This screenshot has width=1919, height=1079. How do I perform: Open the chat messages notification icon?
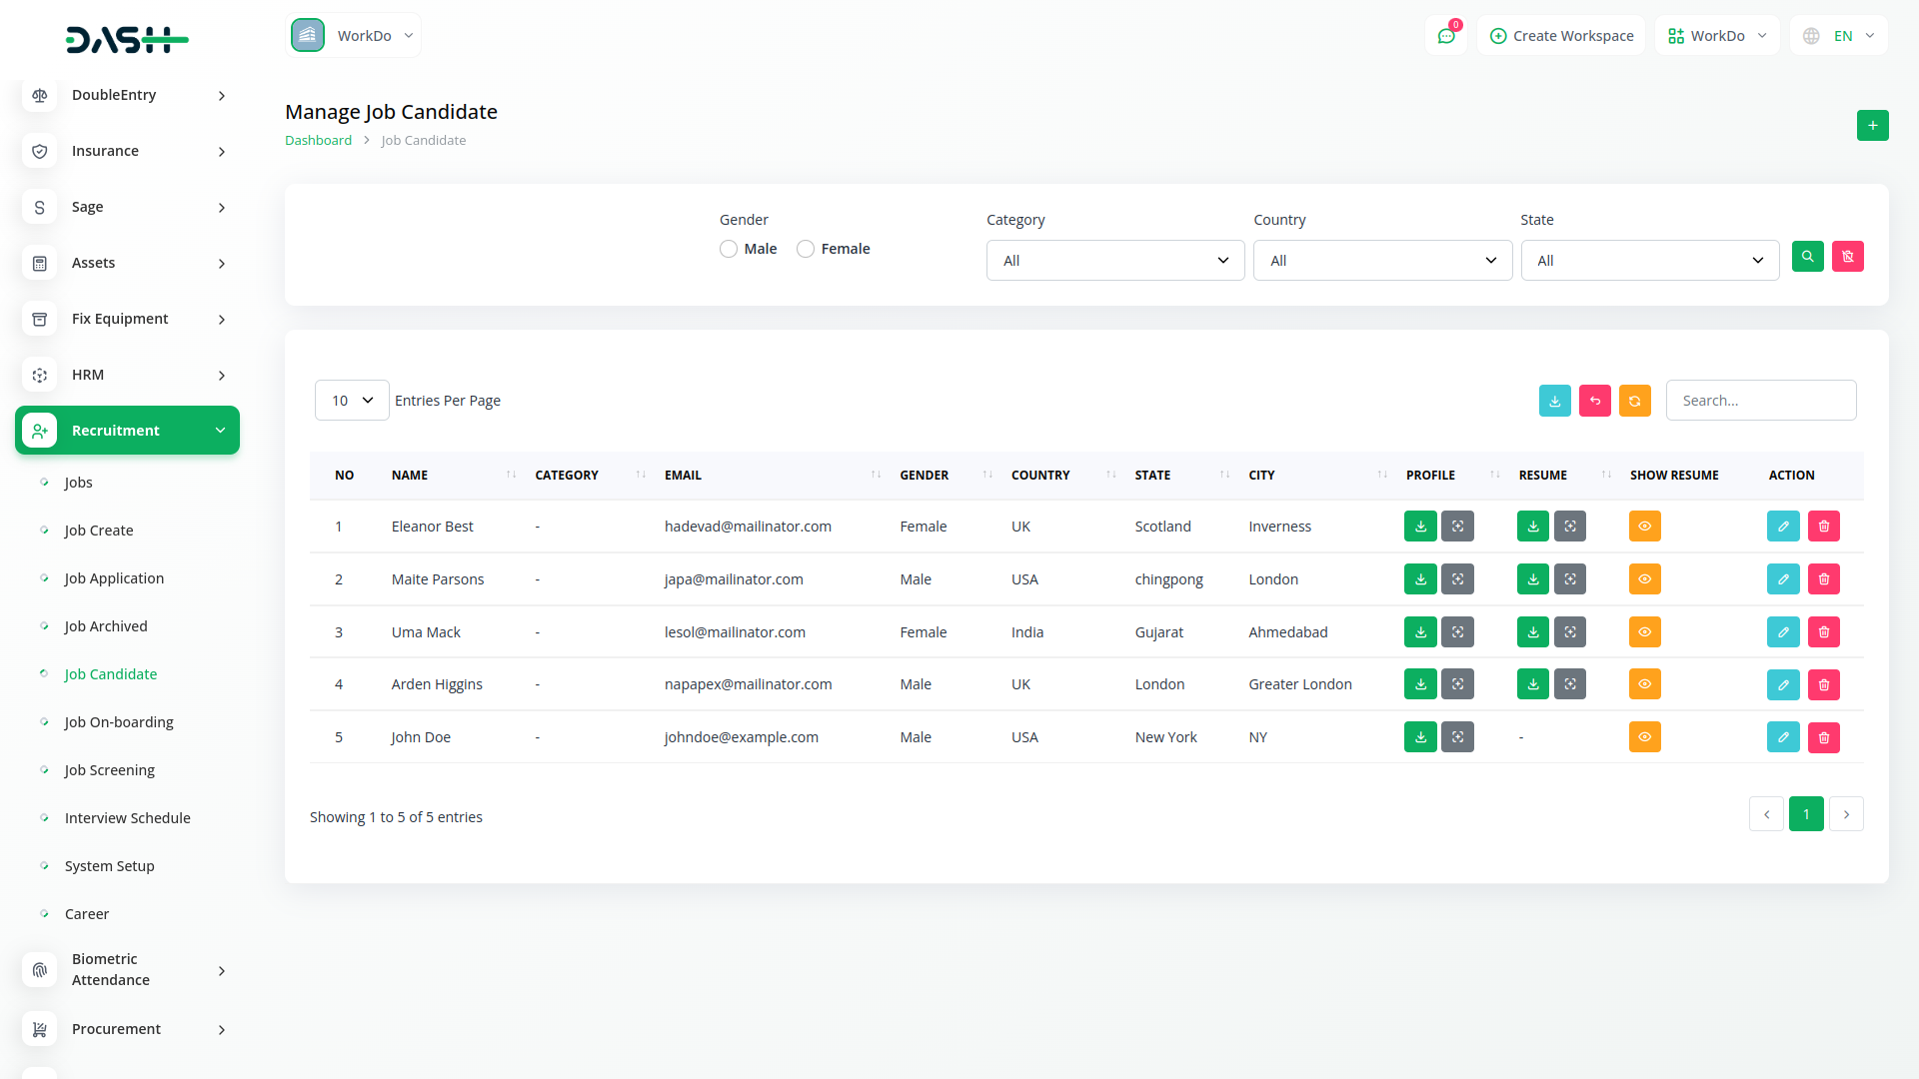(x=1446, y=36)
